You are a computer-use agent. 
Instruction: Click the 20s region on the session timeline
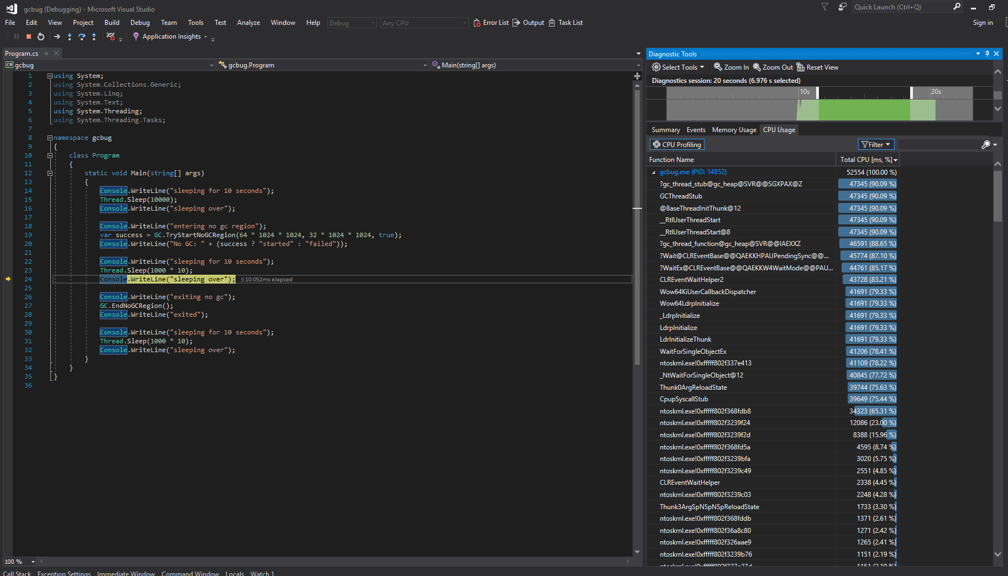[x=936, y=92]
